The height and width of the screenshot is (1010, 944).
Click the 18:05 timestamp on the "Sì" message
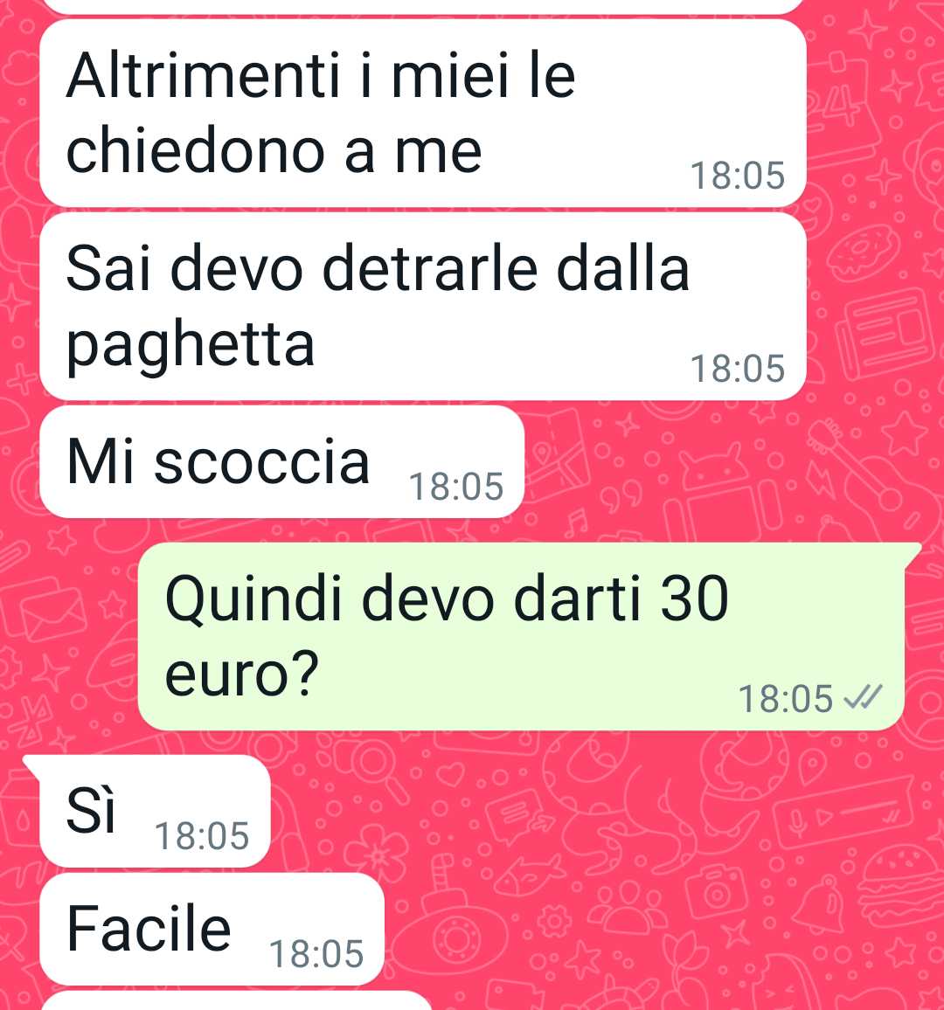tap(202, 836)
